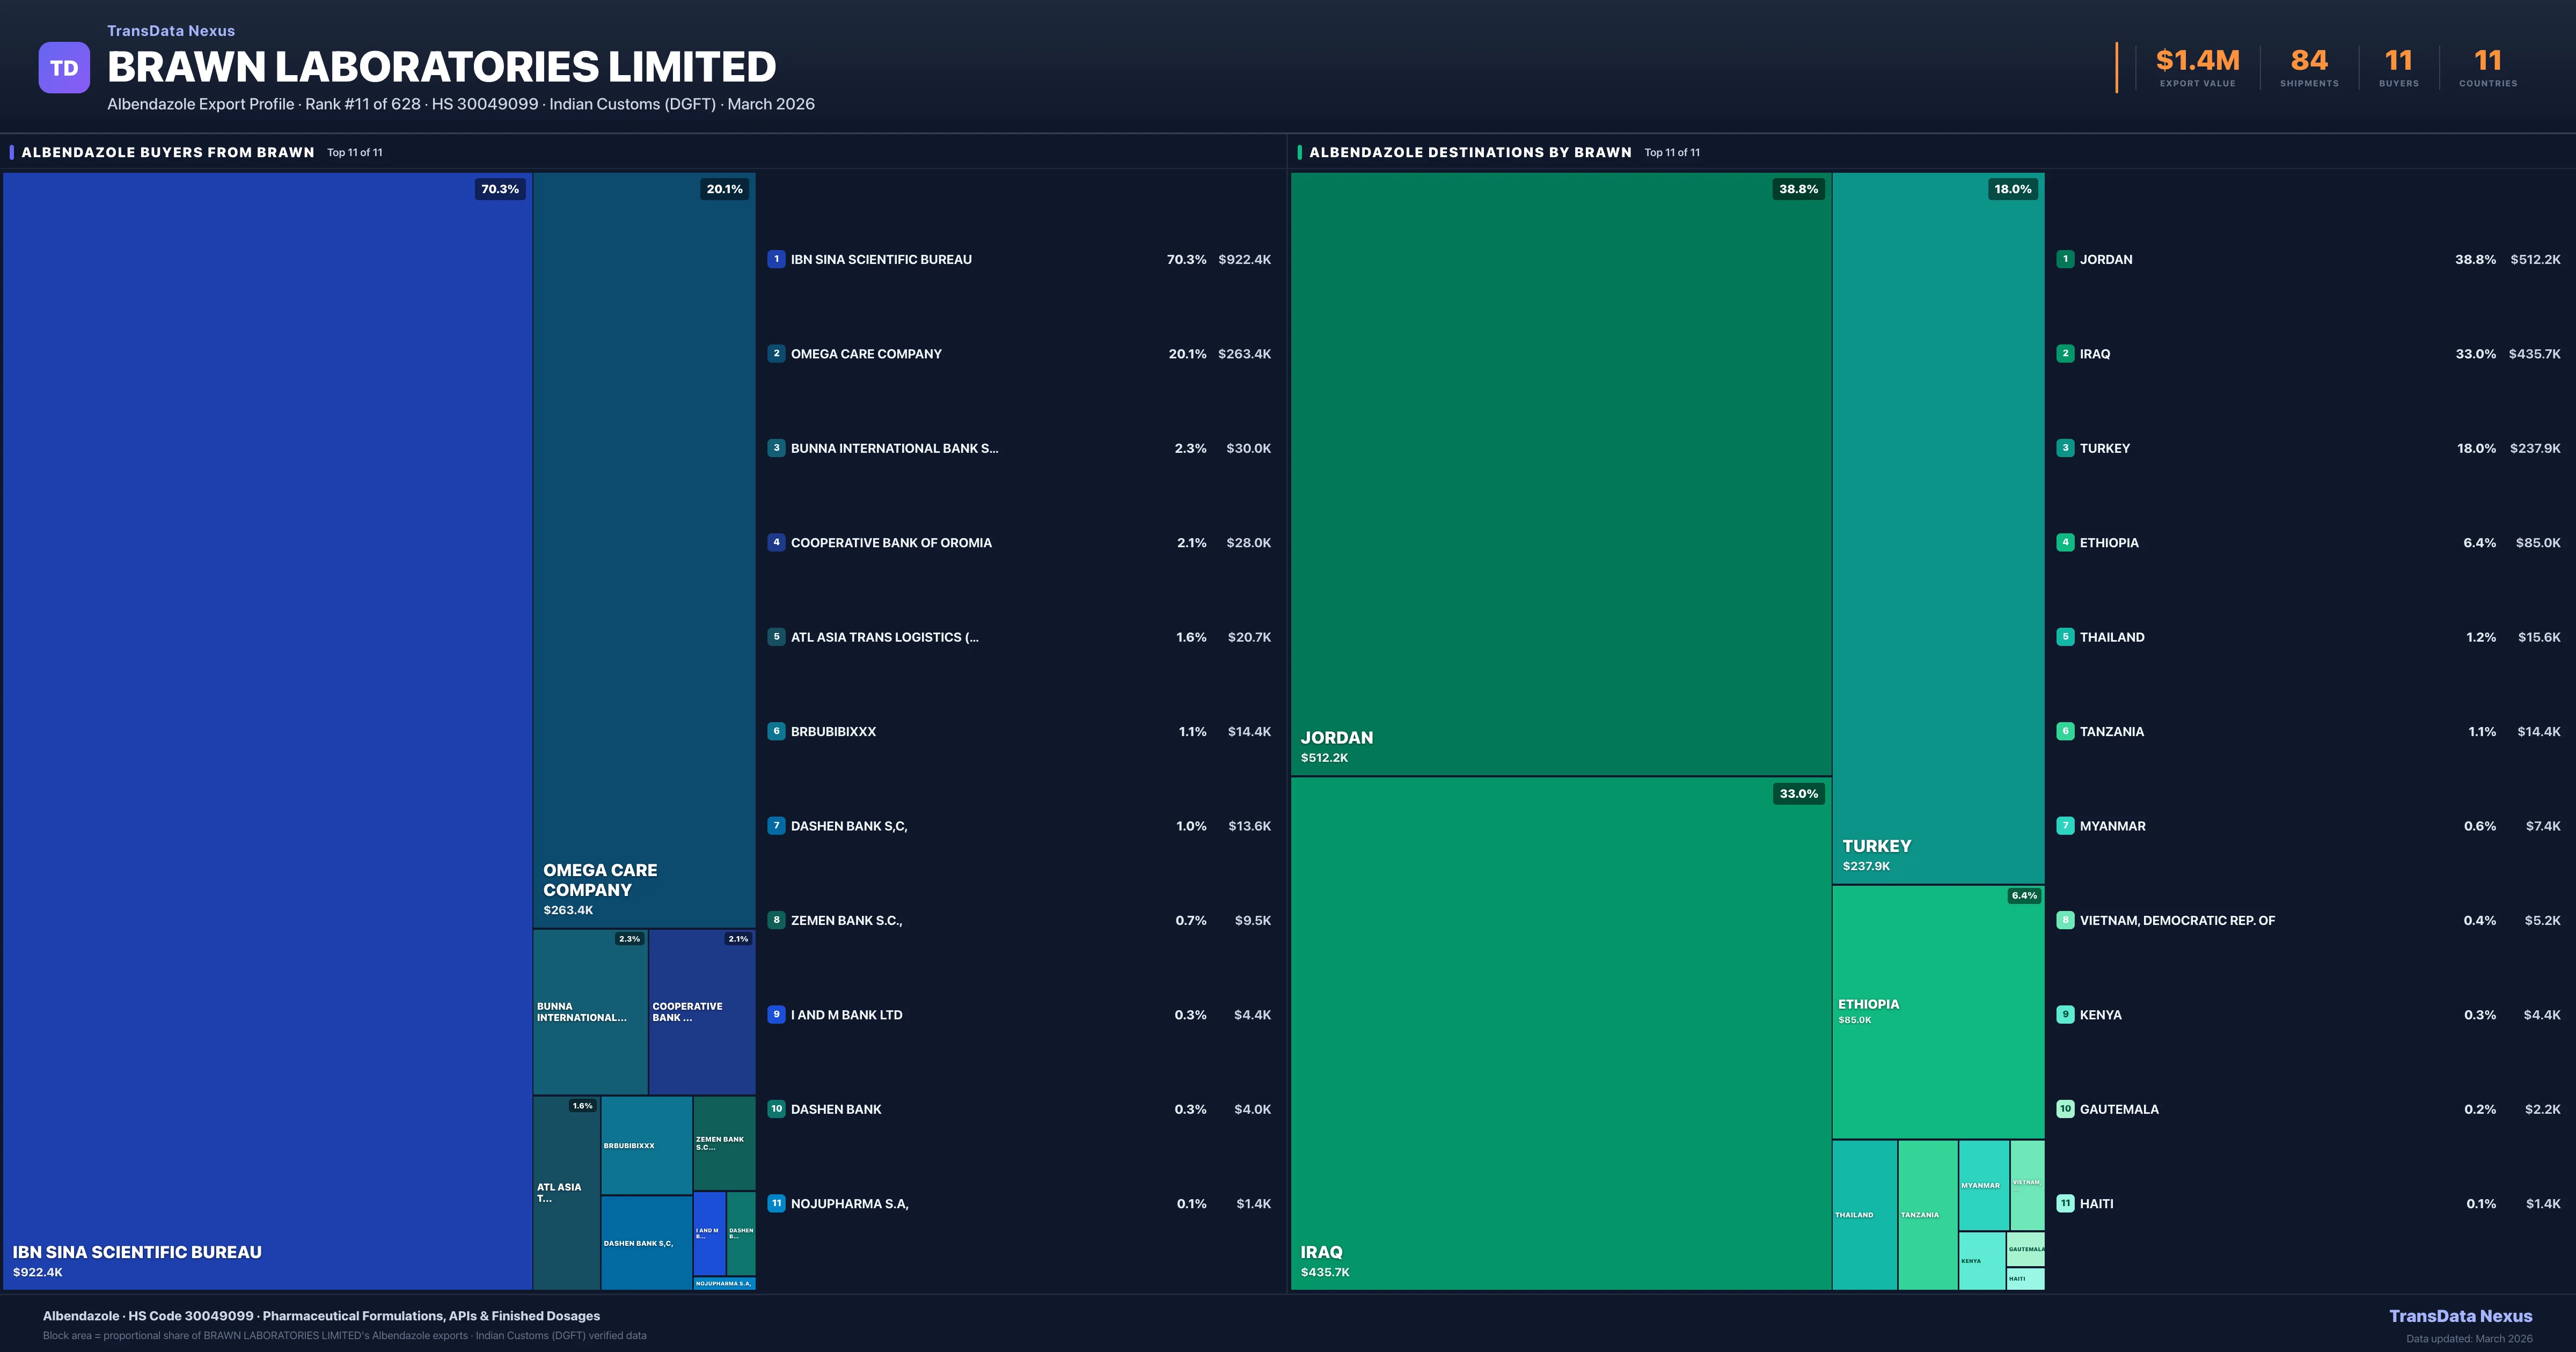
Task: Select the IRAQ treemap block
Action: click(x=1560, y=1032)
